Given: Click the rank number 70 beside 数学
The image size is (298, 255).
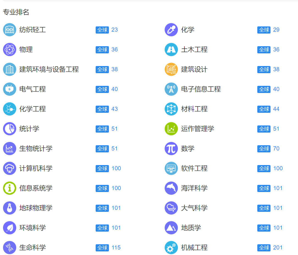Looking at the screenshot, I should 276,149.
